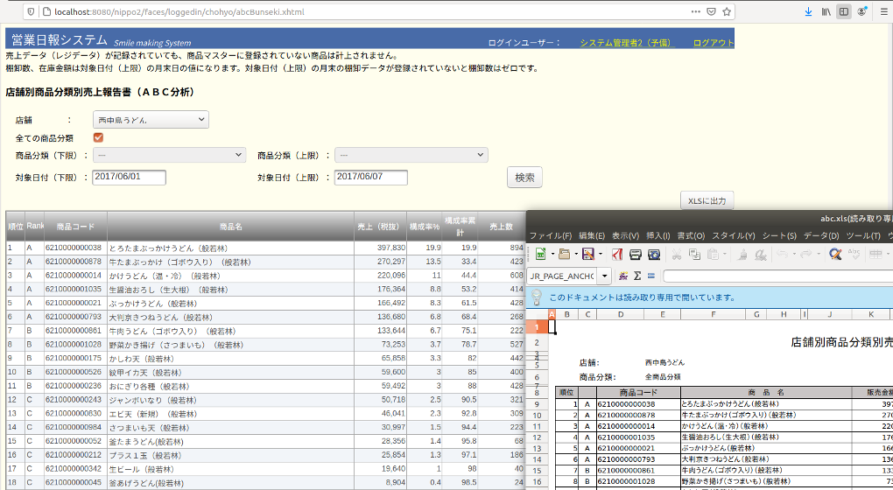Click the Undo arrow in abc.xls

(x=783, y=255)
